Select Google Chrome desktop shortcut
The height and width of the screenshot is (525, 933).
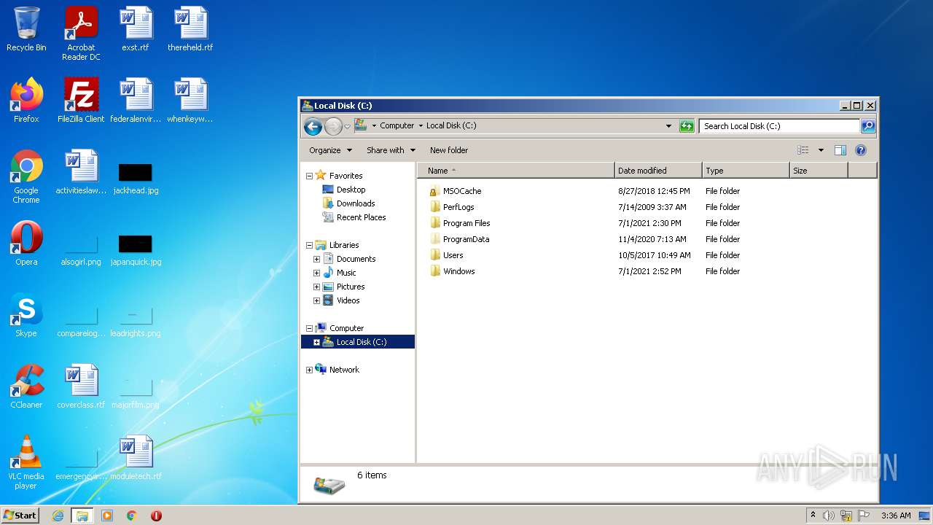tap(26, 177)
